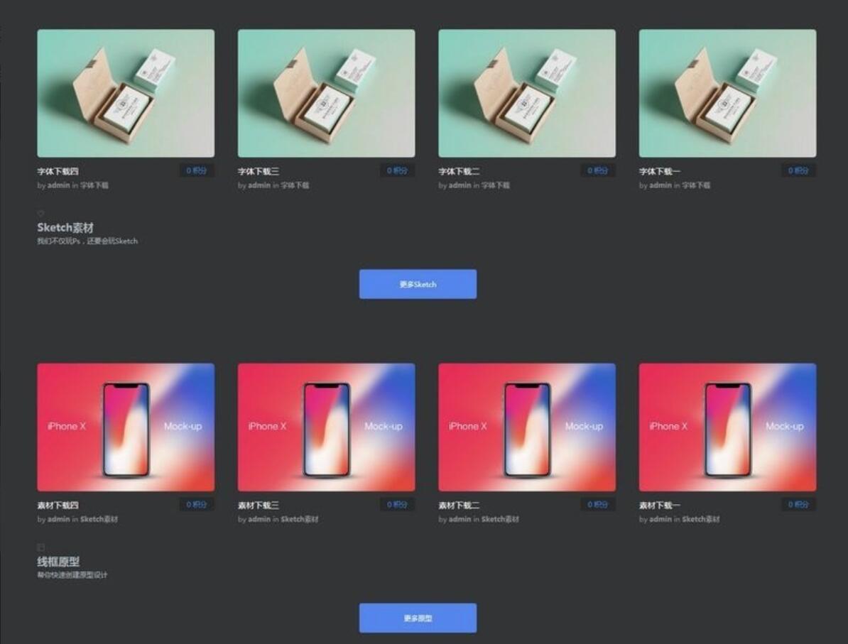
Task: Open Sketch素材 category link under 素材下载四
Action: (x=99, y=519)
